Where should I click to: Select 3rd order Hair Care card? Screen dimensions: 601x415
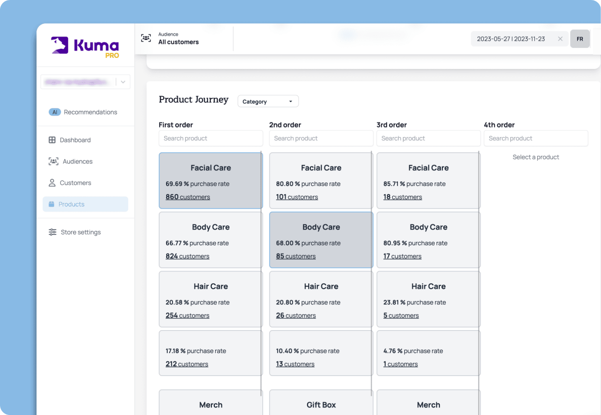coord(428,299)
